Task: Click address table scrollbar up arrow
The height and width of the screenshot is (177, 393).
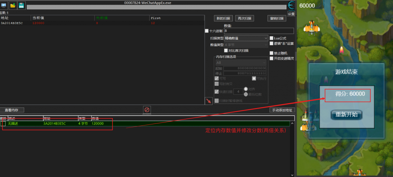Action: [x=292, y=123]
